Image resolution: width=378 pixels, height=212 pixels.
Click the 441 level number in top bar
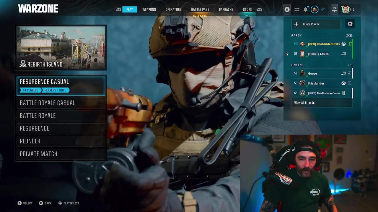click(323, 10)
